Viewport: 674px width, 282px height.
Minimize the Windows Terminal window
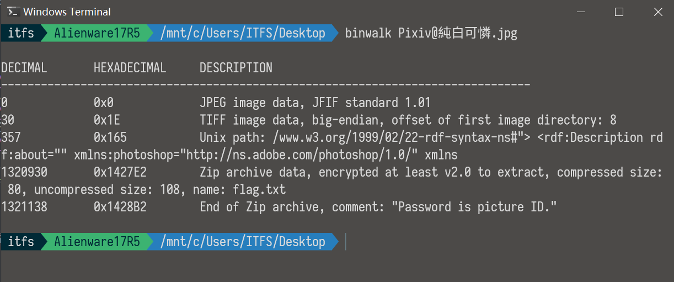coord(579,12)
